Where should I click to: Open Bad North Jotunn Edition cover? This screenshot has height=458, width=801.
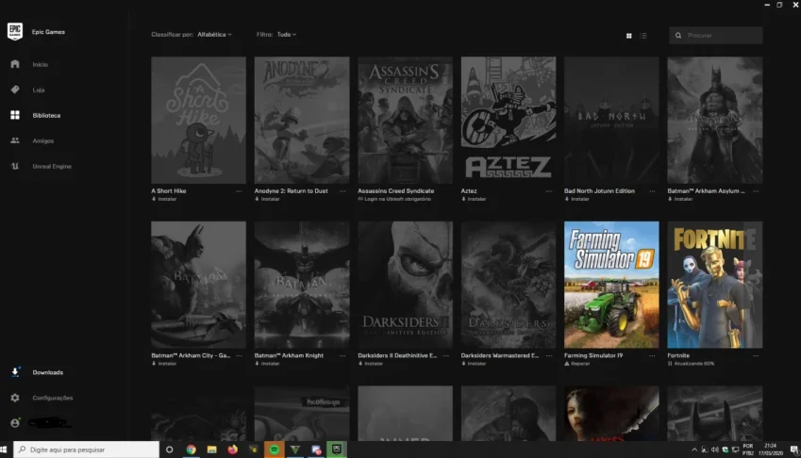click(611, 120)
